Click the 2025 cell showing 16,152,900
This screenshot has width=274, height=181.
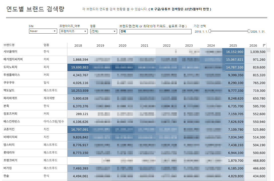233,52
